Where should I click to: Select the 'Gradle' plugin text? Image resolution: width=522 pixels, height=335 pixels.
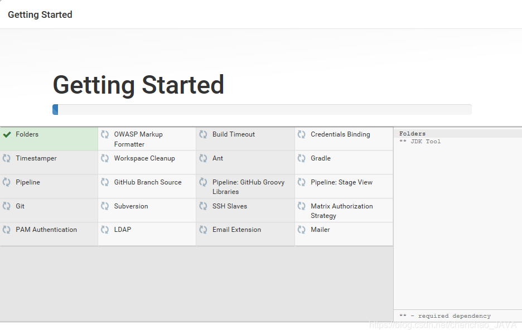point(321,158)
